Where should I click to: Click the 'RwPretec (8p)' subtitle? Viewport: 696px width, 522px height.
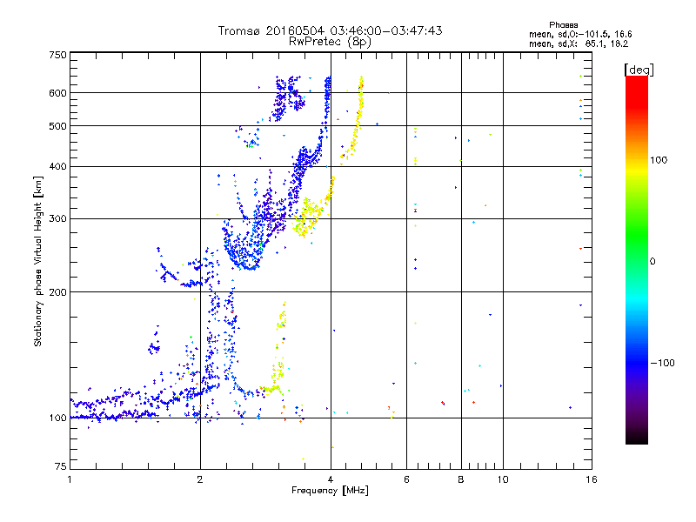pos(330,42)
